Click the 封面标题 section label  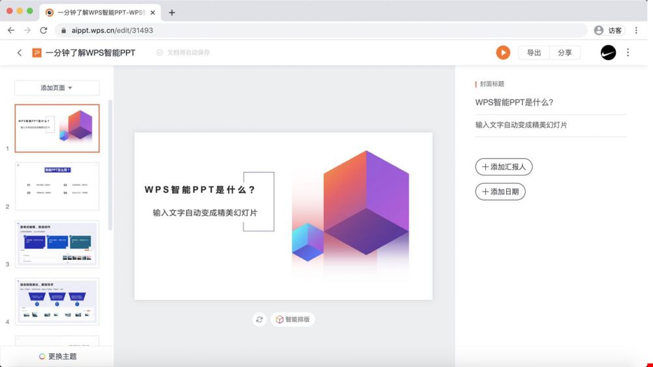(492, 84)
